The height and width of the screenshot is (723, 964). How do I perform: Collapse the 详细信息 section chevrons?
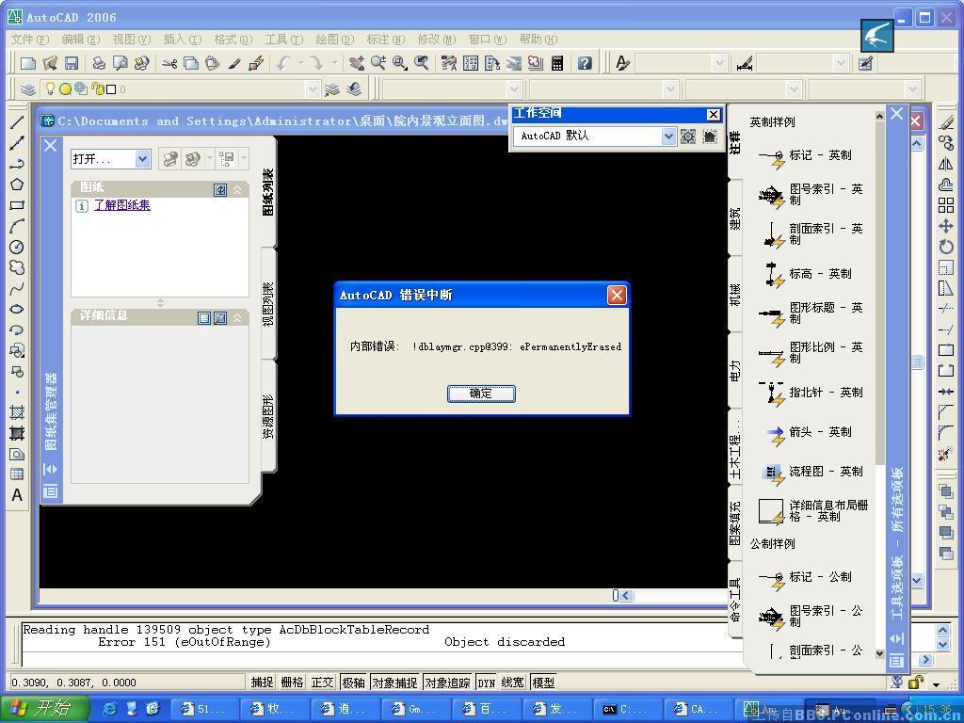point(238,318)
